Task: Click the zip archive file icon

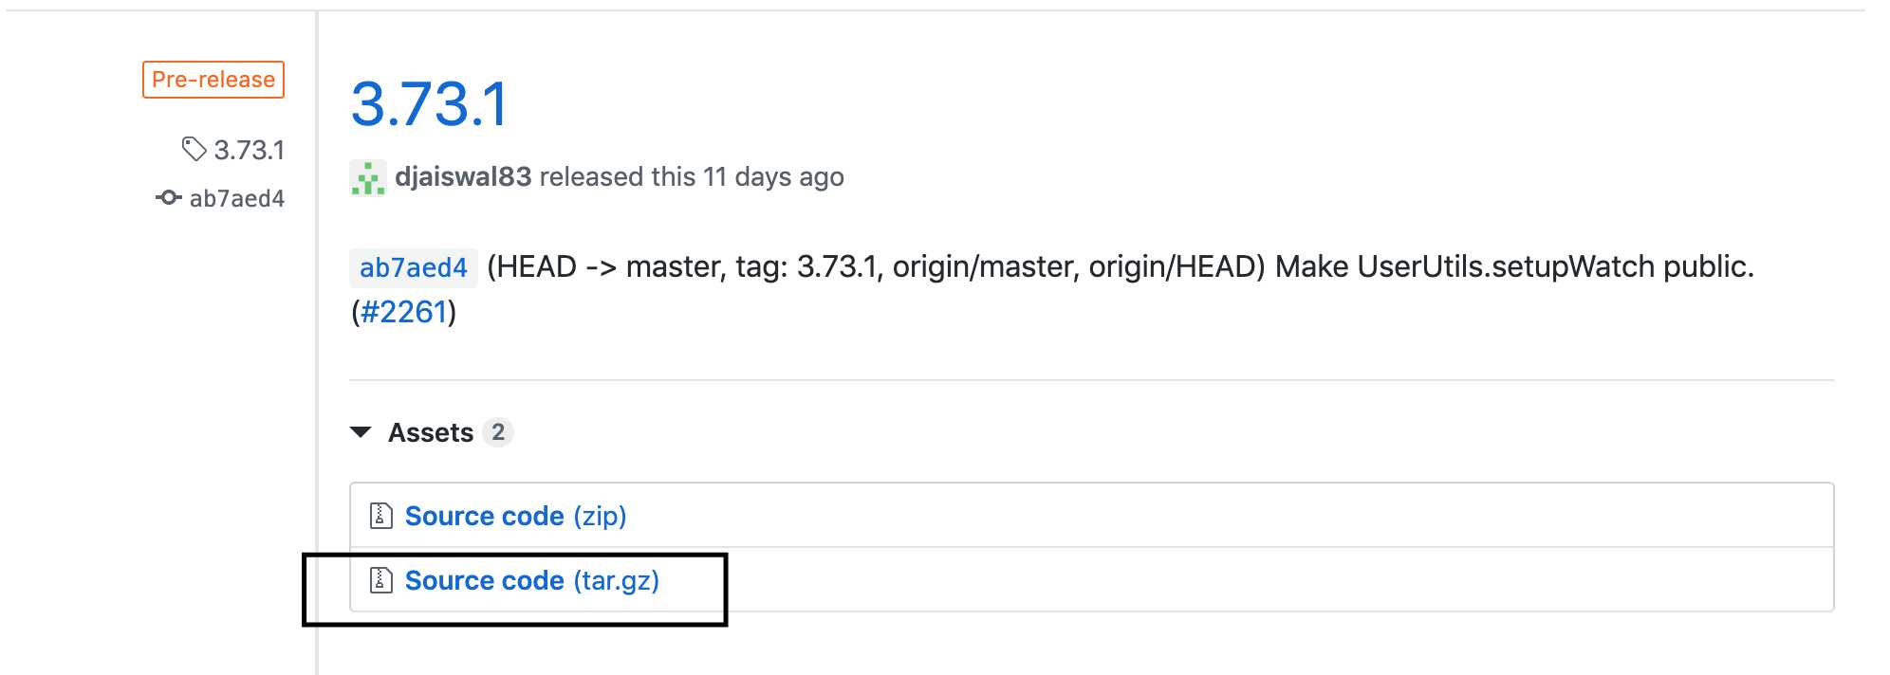Action: pos(380,515)
